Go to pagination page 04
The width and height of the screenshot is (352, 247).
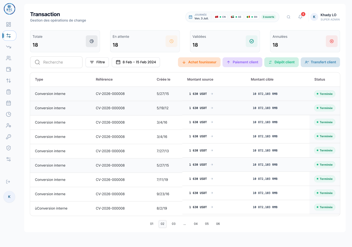[x=196, y=224]
